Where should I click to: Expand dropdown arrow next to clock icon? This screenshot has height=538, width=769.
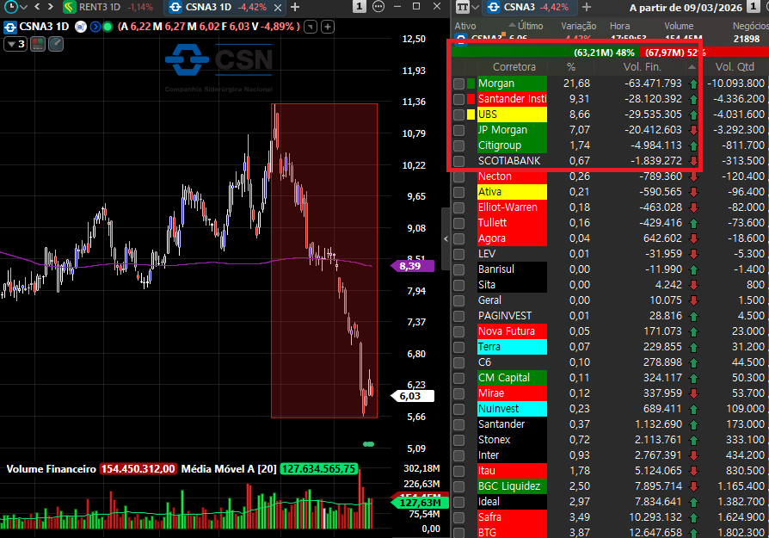[23, 8]
